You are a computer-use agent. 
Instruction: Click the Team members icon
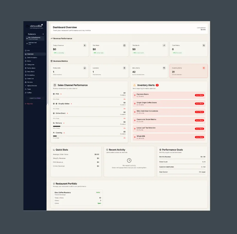point(26,89)
